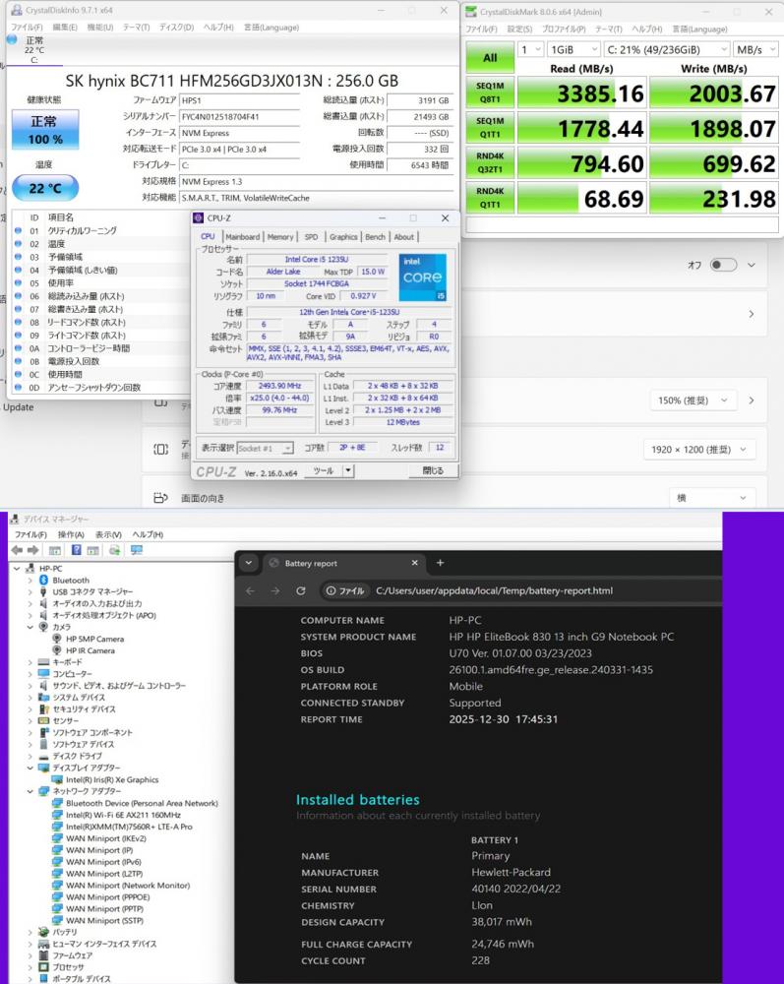Select Intel(R) Iris(R) Xe Graphics device
Image resolution: width=784 pixels, height=984 pixels.
[x=111, y=779]
